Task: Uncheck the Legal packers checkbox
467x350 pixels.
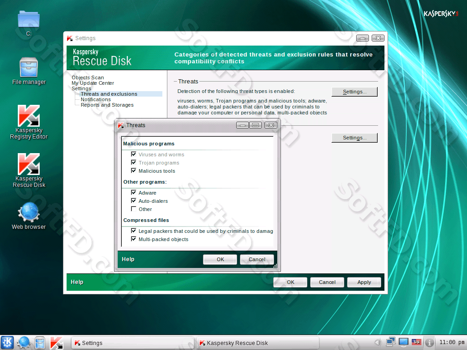Action: coord(134,231)
